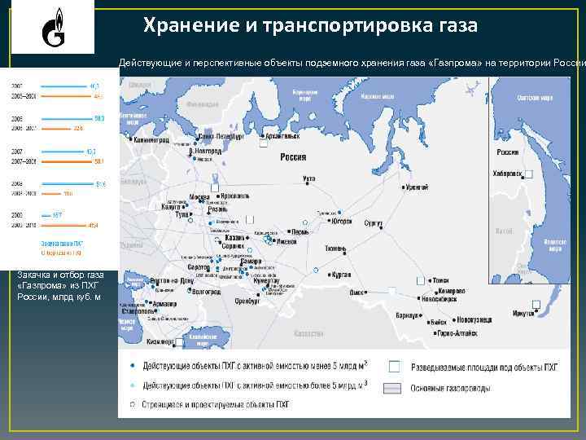Click the light blue dot legend marker
Screen dimensions: 586x440
(x=133, y=385)
